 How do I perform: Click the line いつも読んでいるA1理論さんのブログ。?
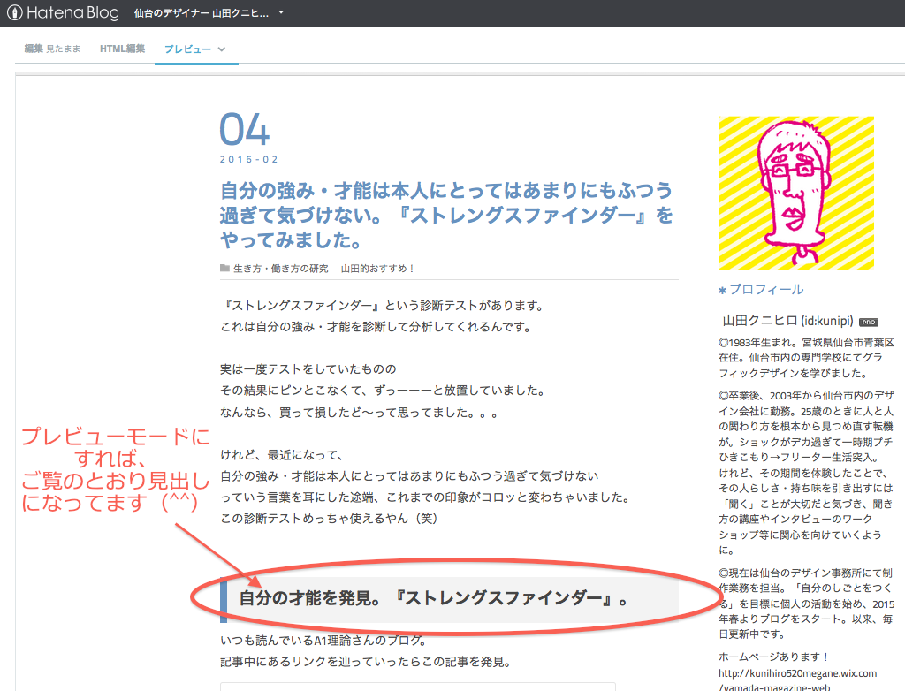coord(324,641)
